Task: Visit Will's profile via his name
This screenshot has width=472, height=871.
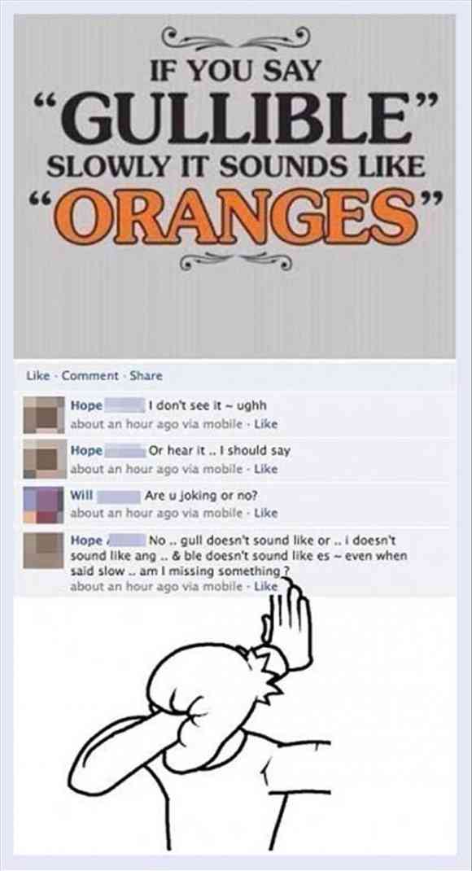Action: (83, 493)
